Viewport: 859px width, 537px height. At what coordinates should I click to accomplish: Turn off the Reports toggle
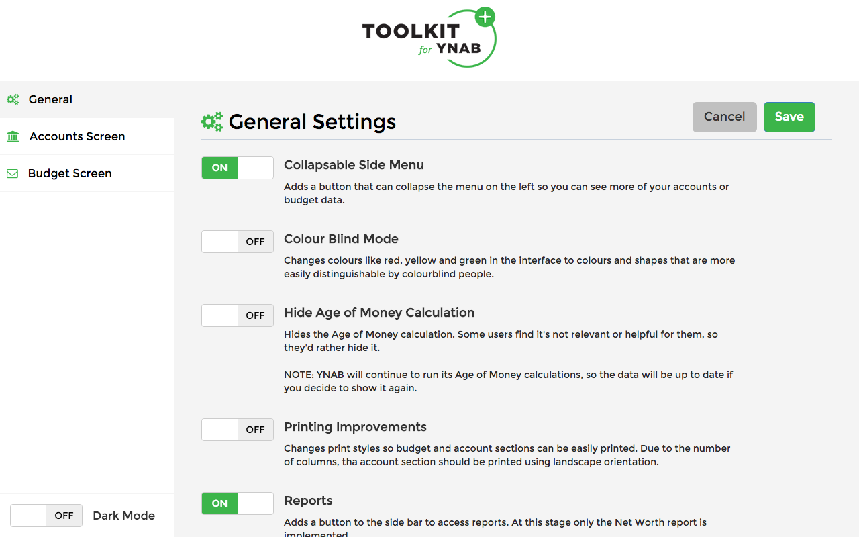click(x=237, y=503)
